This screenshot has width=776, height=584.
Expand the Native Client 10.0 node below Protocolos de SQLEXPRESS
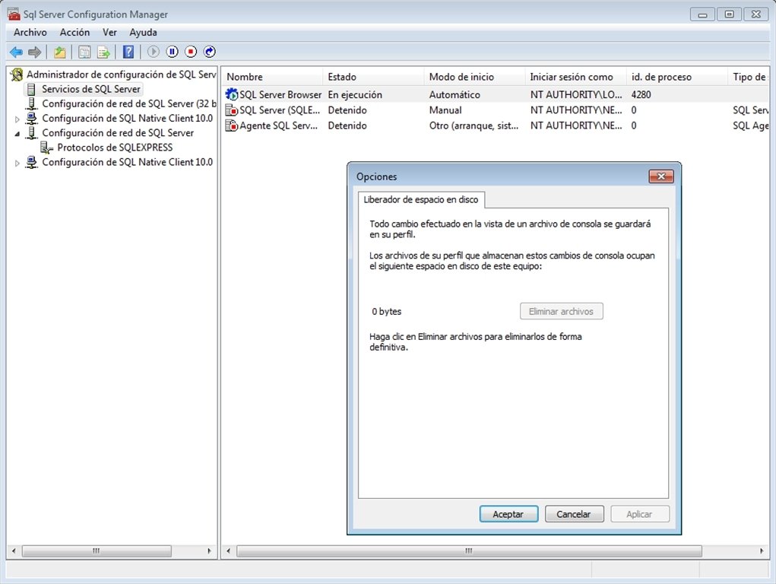[17, 163]
